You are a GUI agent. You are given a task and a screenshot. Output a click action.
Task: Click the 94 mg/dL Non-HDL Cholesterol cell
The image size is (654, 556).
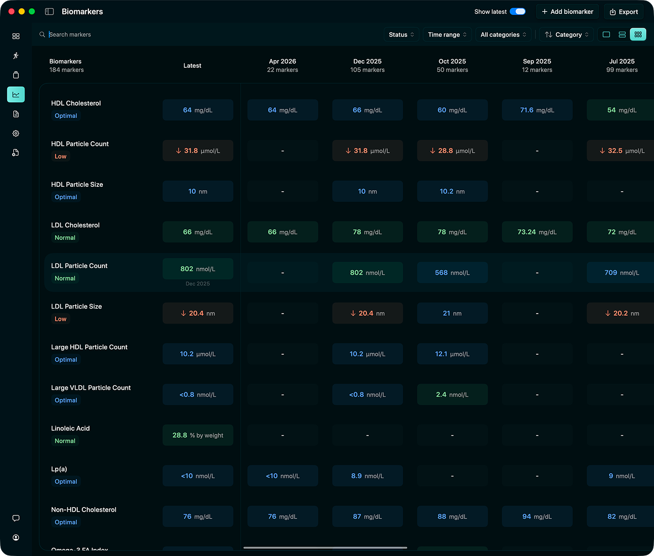point(537,517)
